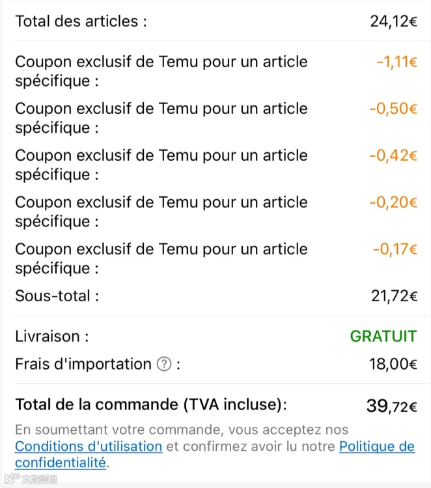Select the -1,11€ coupon discount amount

(396, 62)
